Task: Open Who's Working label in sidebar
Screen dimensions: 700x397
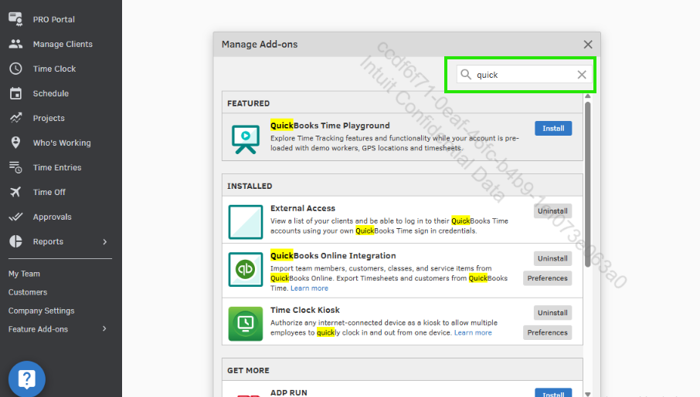Action: (x=62, y=143)
